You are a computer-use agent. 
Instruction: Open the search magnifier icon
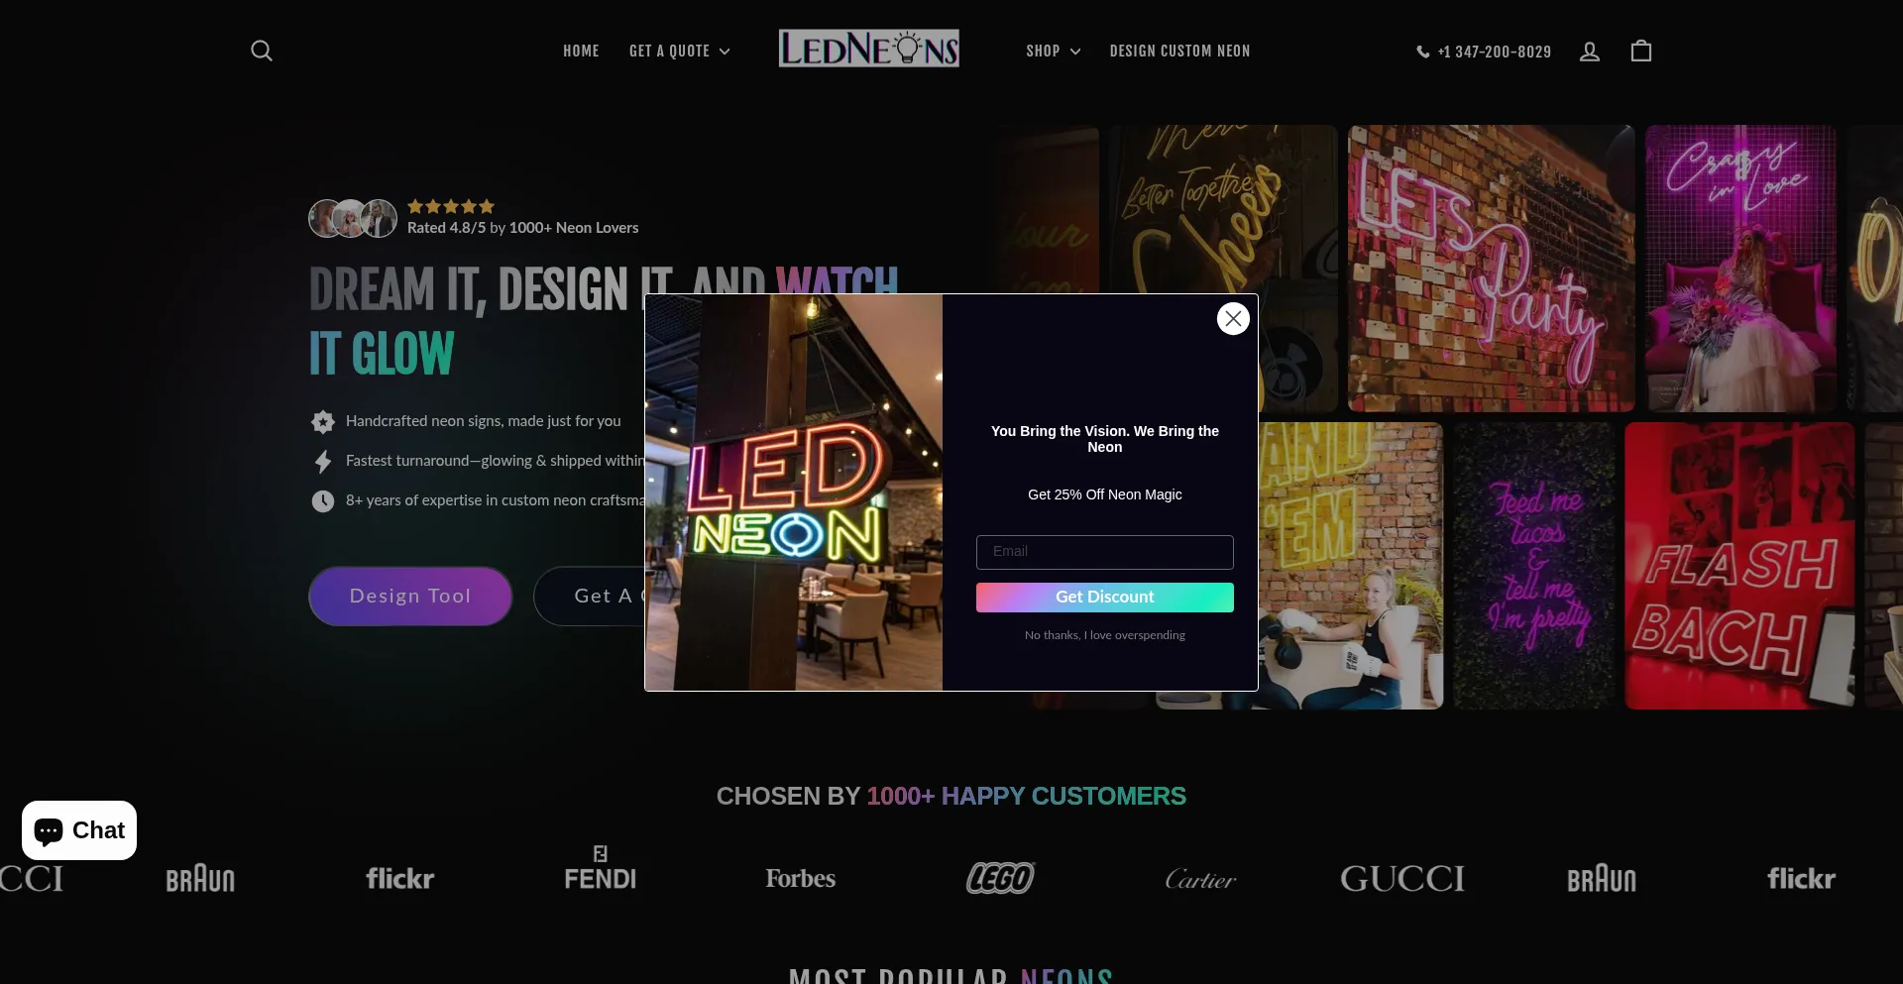click(x=262, y=51)
